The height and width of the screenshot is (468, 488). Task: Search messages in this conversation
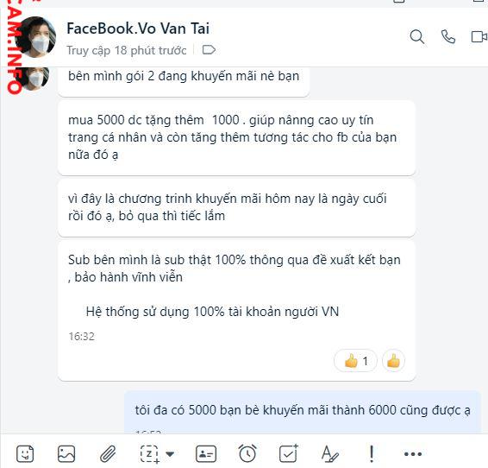click(x=417, y=37)
